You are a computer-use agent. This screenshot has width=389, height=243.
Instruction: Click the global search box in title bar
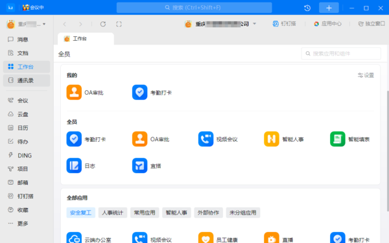point(194,8)
